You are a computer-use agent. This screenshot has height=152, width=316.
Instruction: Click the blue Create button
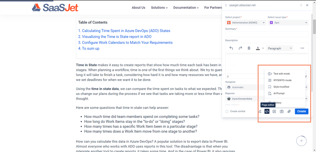click(x=301, y=111)
